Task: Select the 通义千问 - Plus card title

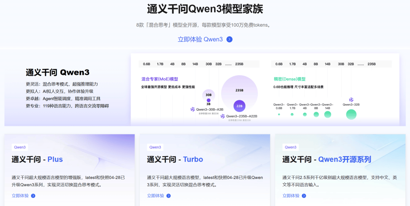Action: pyautogui.click(x=37, y=159)
